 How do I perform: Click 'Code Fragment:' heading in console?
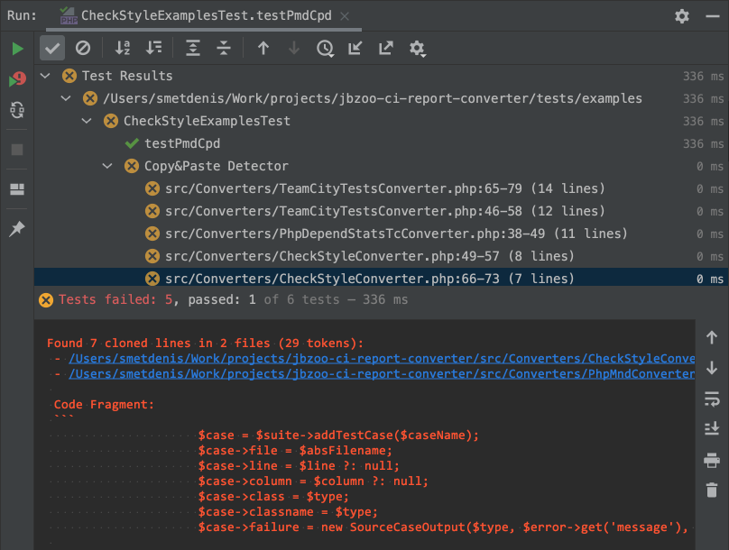coord(104,405)
